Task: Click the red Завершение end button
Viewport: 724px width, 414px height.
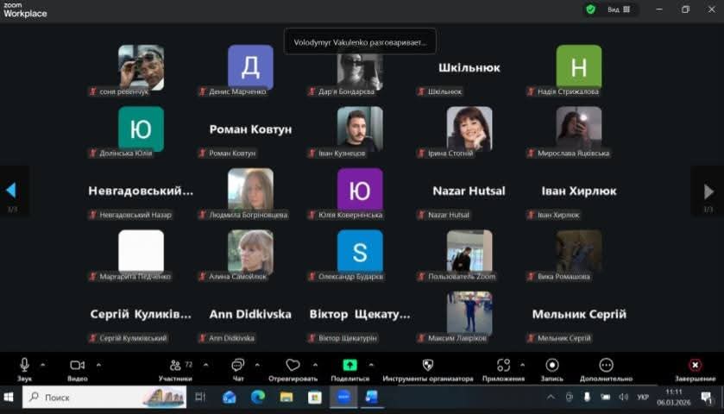Action: 695,366
